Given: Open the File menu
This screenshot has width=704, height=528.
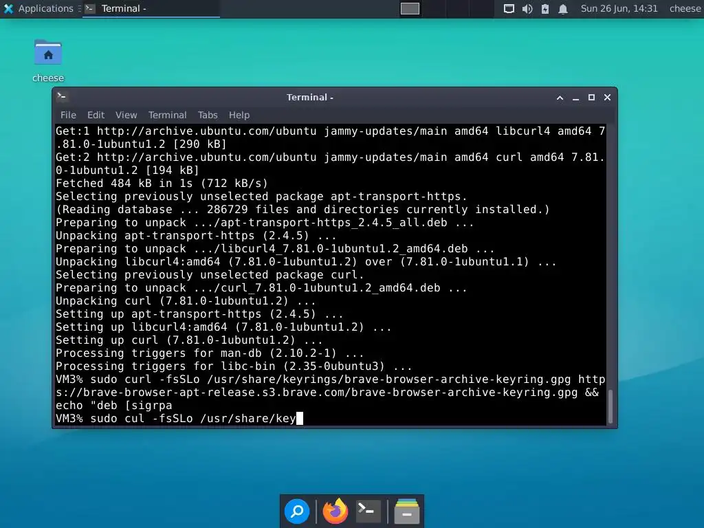Looking at the screenshot, I should [x=68, y=115].
